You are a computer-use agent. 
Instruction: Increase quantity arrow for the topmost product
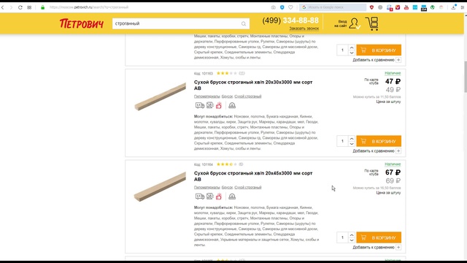(x=352, y=47)
